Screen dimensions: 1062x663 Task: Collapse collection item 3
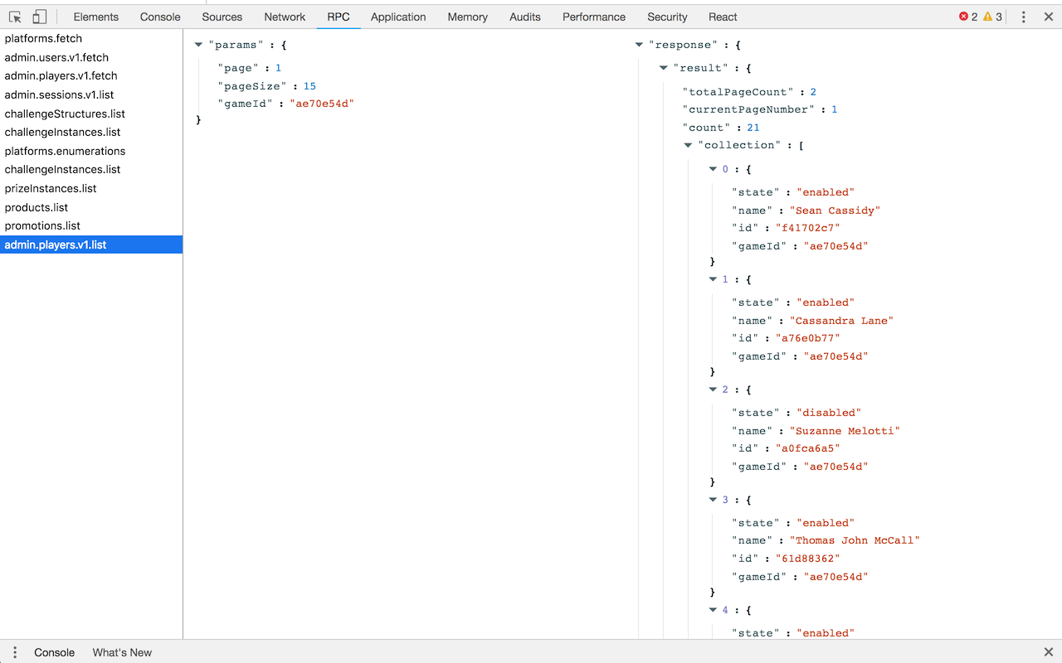713,500
